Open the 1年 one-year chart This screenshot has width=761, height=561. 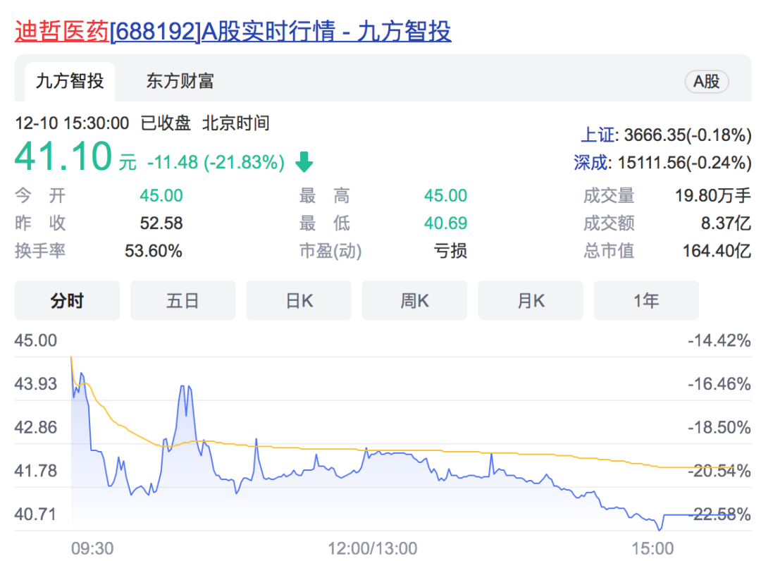[x=646, y=300]
